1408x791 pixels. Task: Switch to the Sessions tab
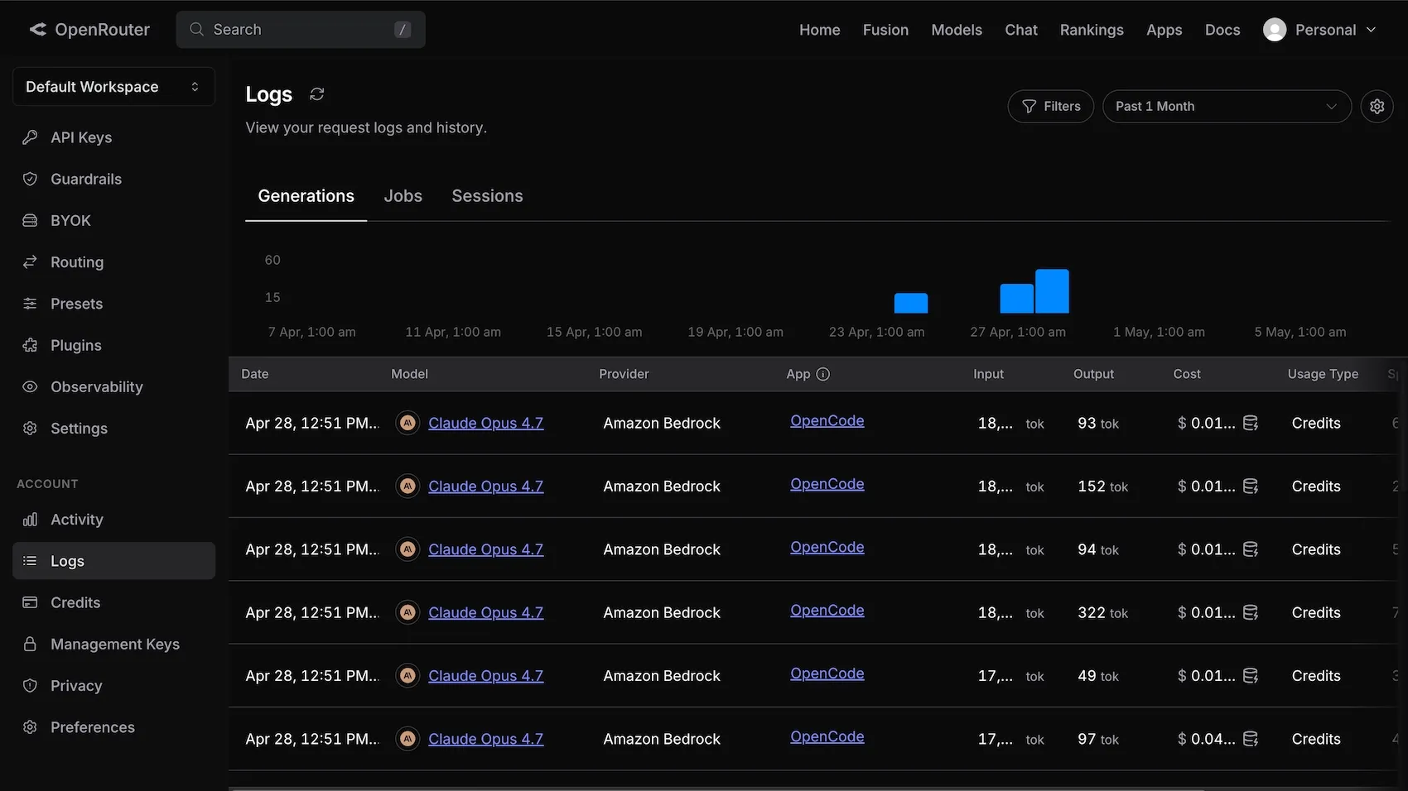coord(487,196)
